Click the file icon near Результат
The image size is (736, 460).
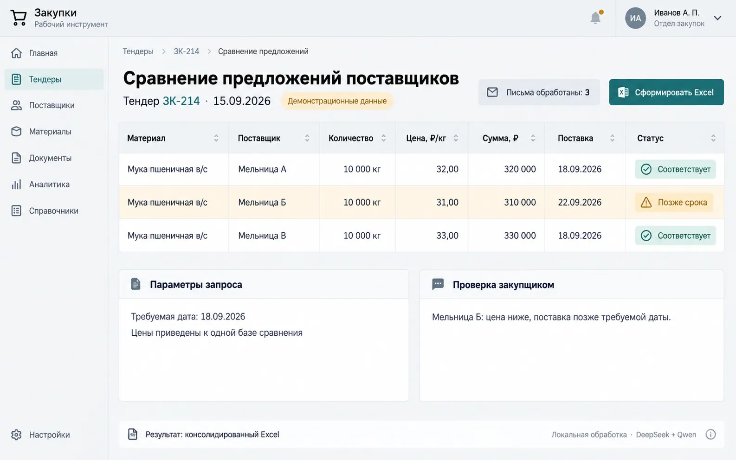click(x=133, y=434)
